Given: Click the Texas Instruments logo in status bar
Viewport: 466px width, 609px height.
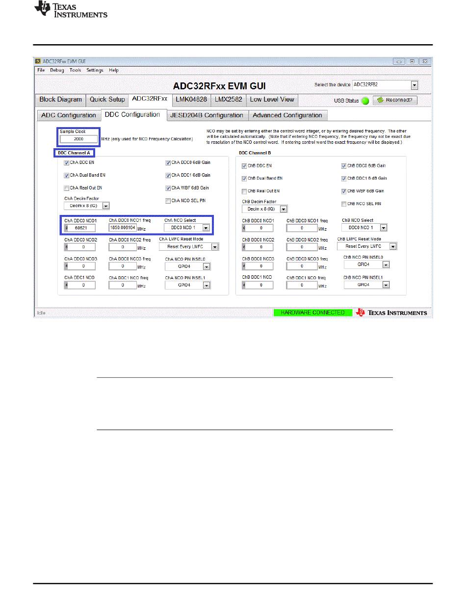Looking at the screenshot, I should 391,313.
